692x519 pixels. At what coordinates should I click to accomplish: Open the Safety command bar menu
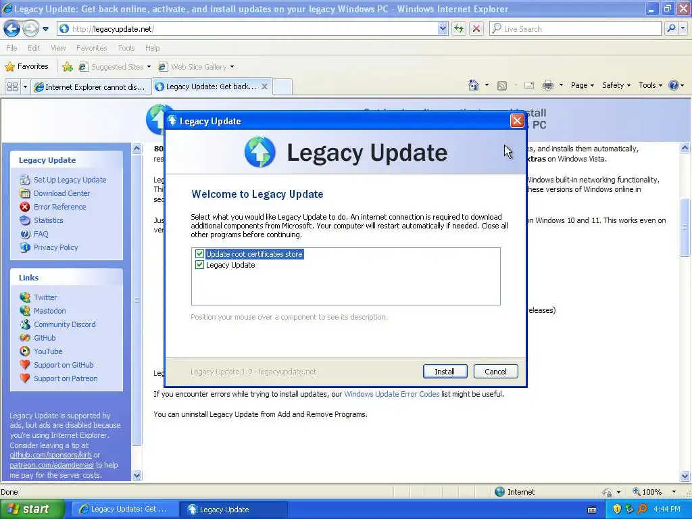point(616,85)
